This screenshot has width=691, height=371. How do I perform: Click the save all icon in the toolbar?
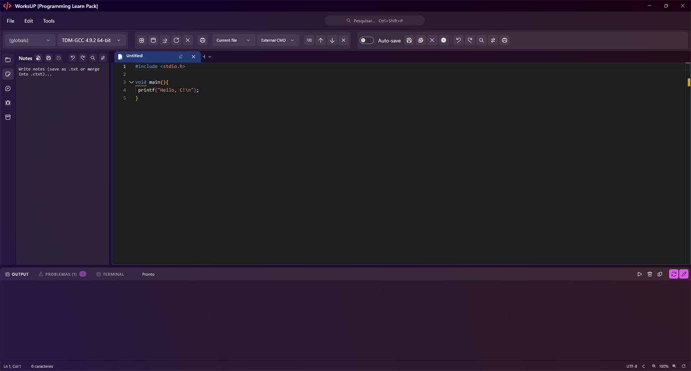click(x=421, y=40)
